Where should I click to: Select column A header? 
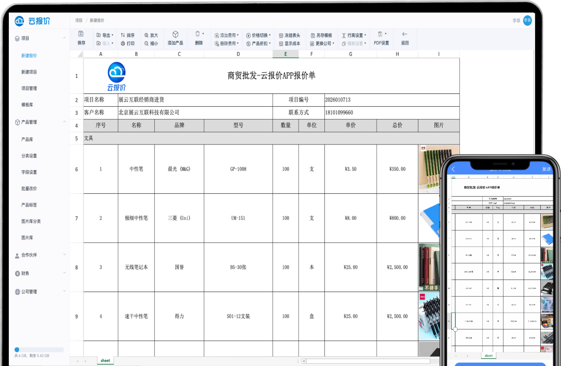(101, 54)
